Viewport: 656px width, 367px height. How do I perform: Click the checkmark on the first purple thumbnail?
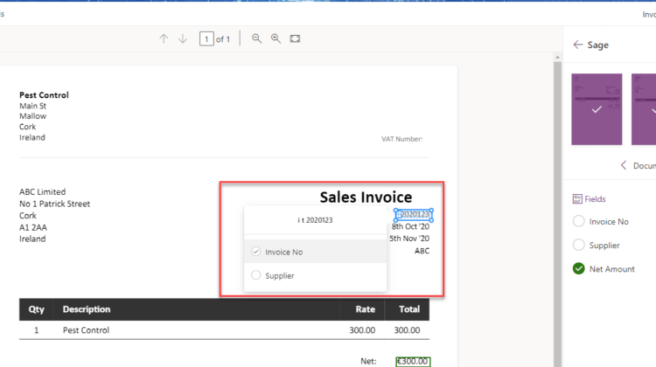tap(596, 110)
